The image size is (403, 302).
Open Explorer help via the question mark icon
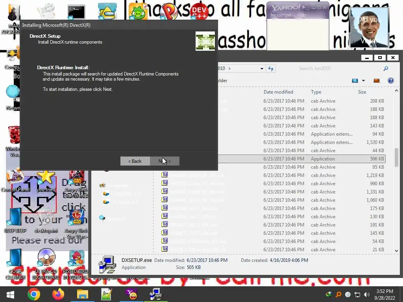click(x=391, y=81)
